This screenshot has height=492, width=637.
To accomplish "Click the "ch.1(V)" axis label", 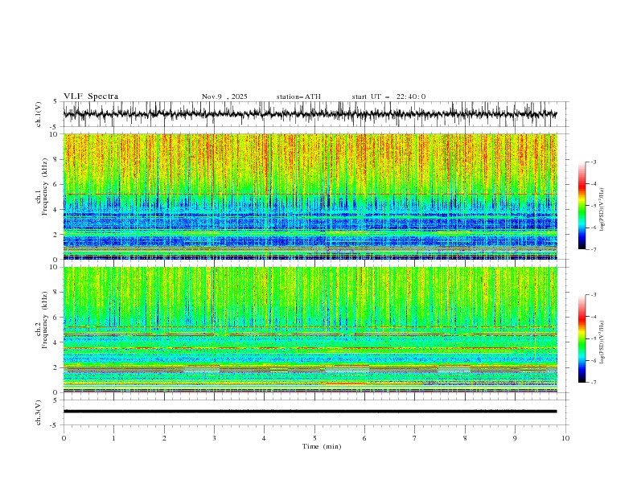I will [x=38, y=114].
